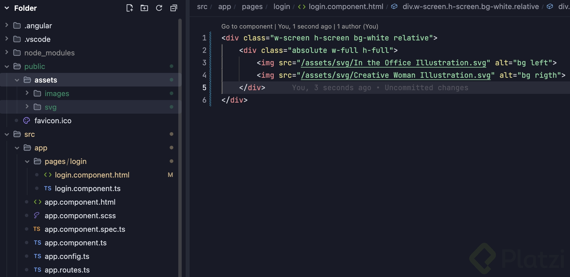Click the TS icon of app.component.ts
The height and width of the screenshot is (277, 570).
point(37,243)
